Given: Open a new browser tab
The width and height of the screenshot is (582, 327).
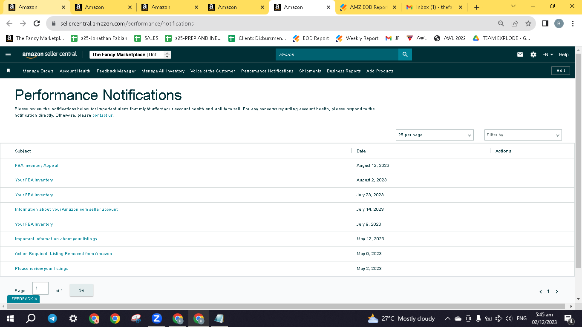Looking at the screenshot, I should 477,7.
